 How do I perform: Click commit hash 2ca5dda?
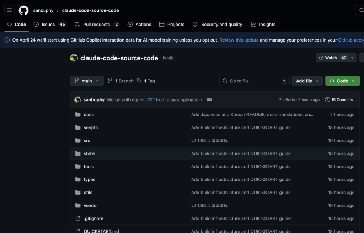coord(287,99)
